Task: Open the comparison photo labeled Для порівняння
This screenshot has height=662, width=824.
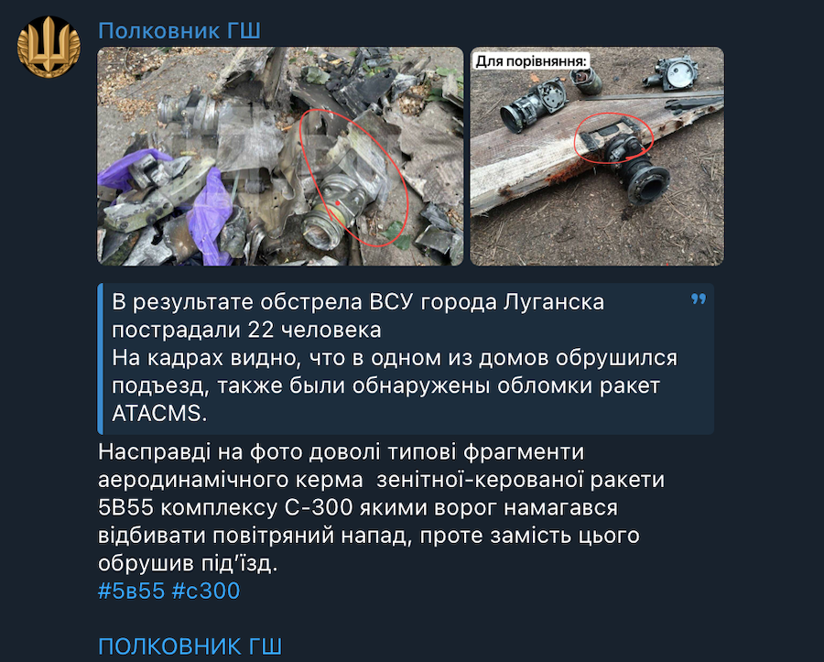Action: tap(596, 156)
